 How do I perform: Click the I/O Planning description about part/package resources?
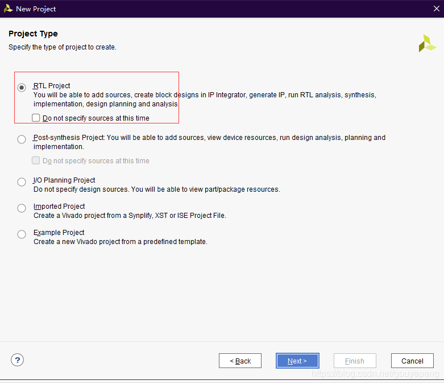click(x=156, y=189)
